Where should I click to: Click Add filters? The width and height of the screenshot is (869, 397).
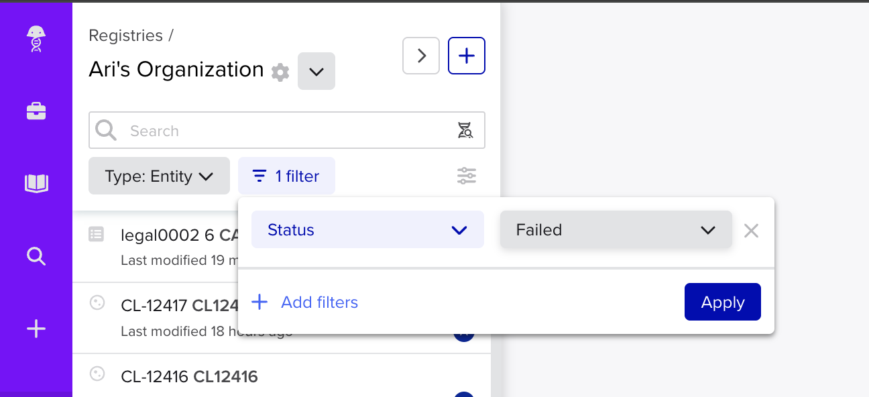click(304, 302)
